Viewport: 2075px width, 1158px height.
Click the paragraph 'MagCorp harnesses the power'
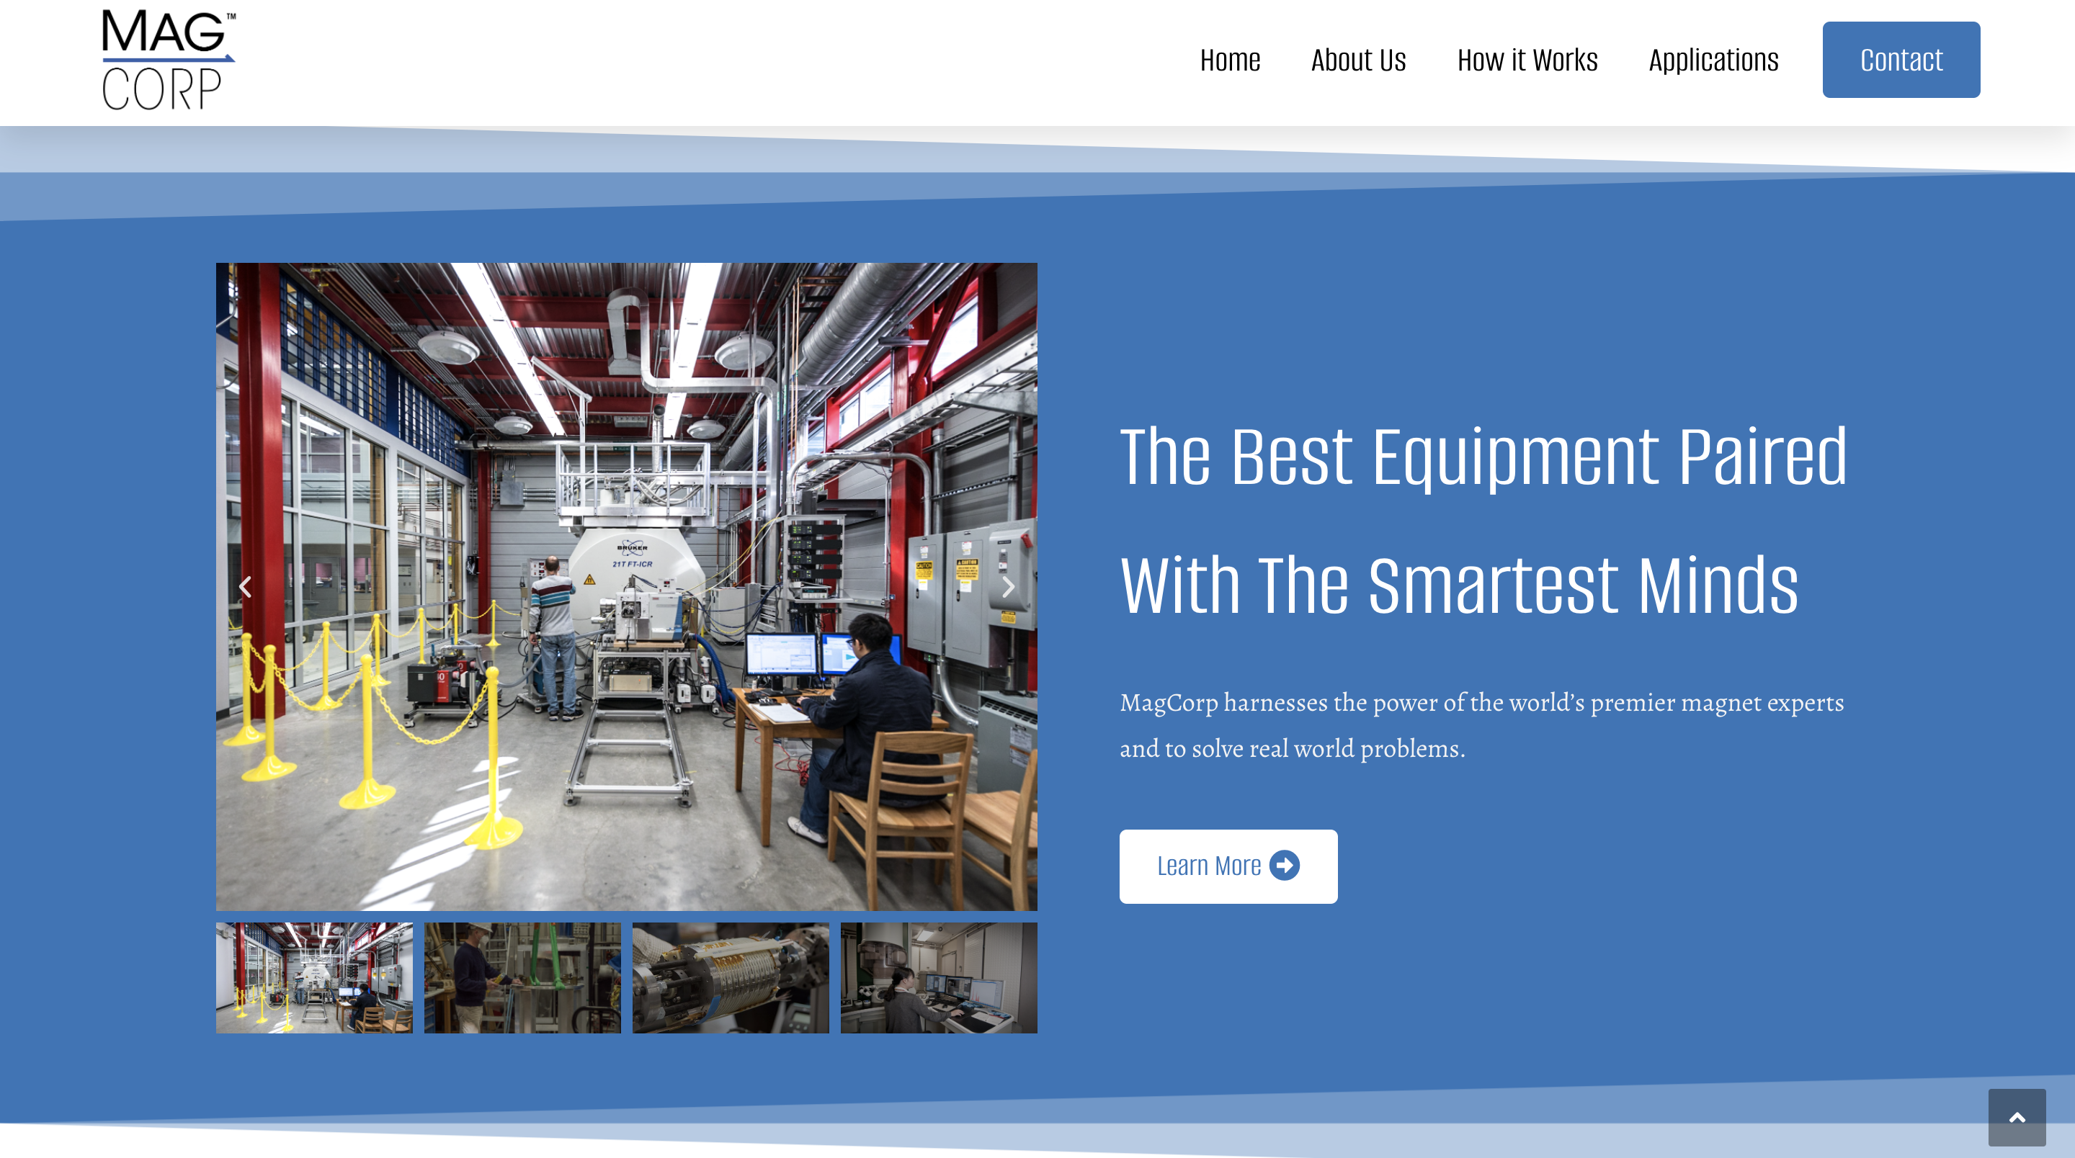[x=1481, y=724]
